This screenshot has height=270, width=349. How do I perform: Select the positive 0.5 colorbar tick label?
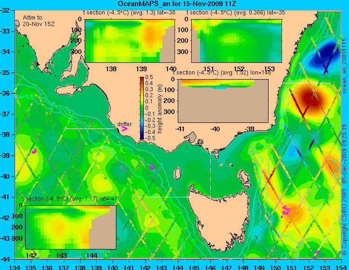click(x=149, y=77)
